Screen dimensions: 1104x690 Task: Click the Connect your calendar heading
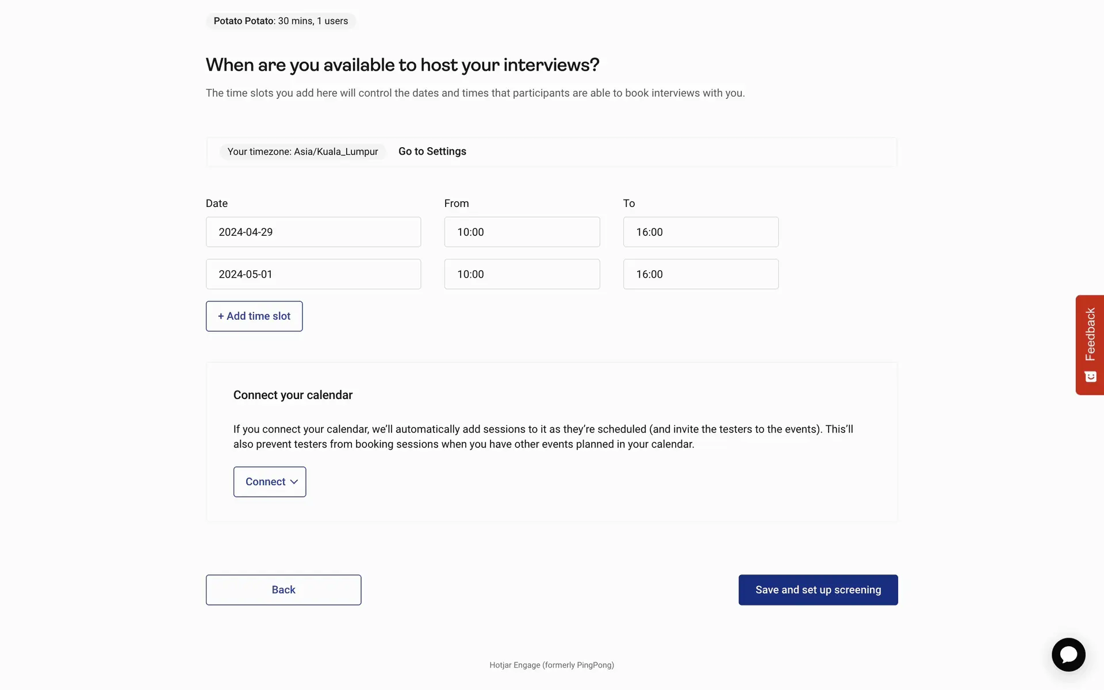coord(293,395)
